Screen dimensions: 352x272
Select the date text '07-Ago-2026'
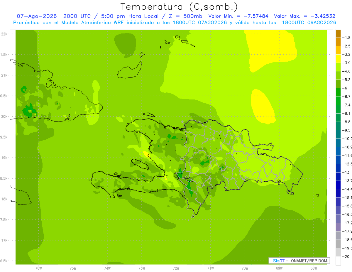pos(37,16)
